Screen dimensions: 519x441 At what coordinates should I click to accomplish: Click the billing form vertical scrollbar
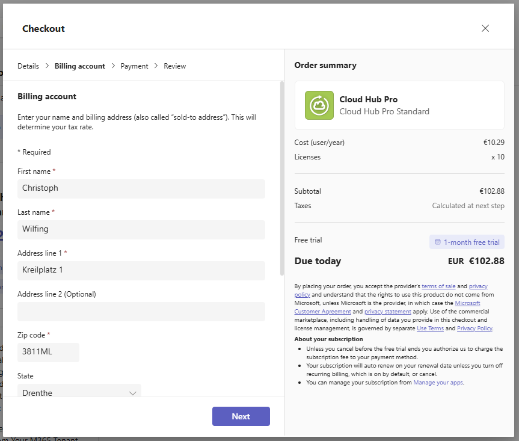282,178
